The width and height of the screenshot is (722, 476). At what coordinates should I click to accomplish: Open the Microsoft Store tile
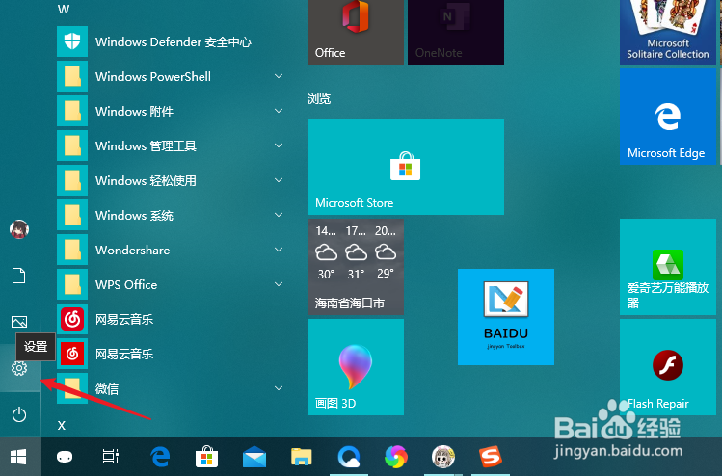[x=406, y=167]
